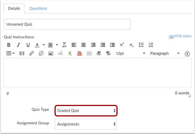Viewport: 195px width, 134px height.
Task: Switch to the Questions tab
Action: click(x=38, y=8)
